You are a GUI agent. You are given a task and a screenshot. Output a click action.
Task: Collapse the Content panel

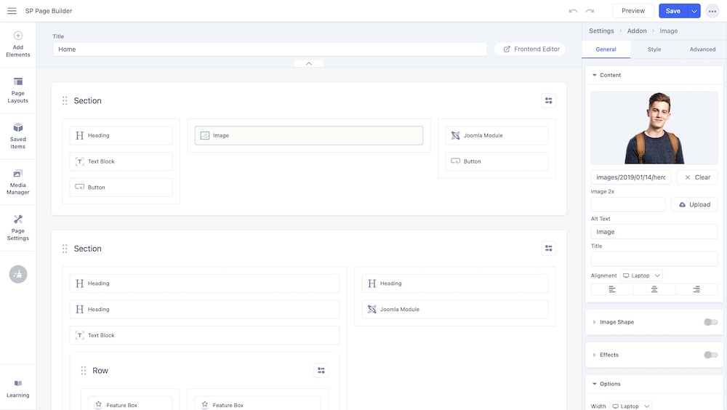(595, 75)
